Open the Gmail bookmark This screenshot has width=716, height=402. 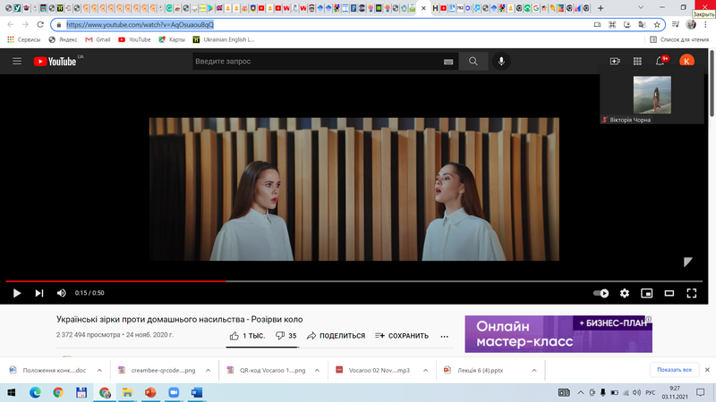click(x=98, y=39)
